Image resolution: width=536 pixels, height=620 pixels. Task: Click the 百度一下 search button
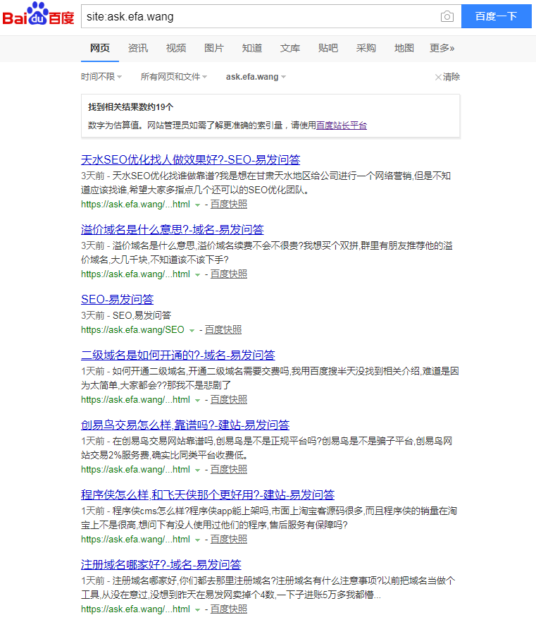pos(496,16)
